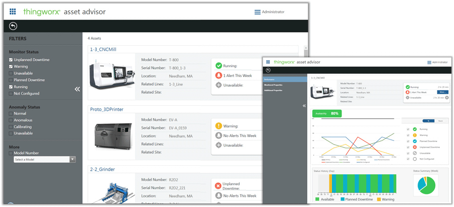Click the back arrow in main window
This screenshot has width=454, height=207.
[13, 27]
